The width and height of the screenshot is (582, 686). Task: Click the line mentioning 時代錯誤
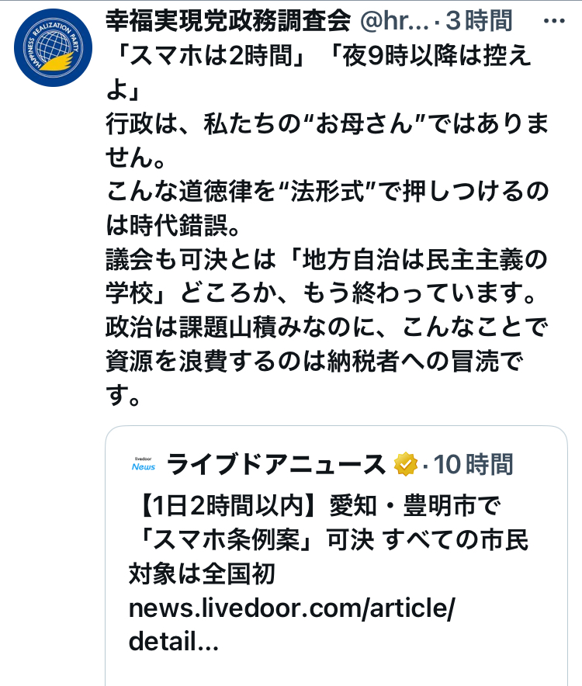[x=327, y=208]
